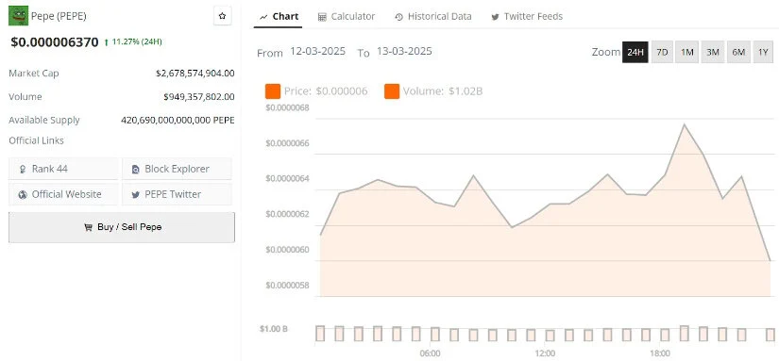
Task: Edit the From date 12-03-2025
Action: click(318, 51)
